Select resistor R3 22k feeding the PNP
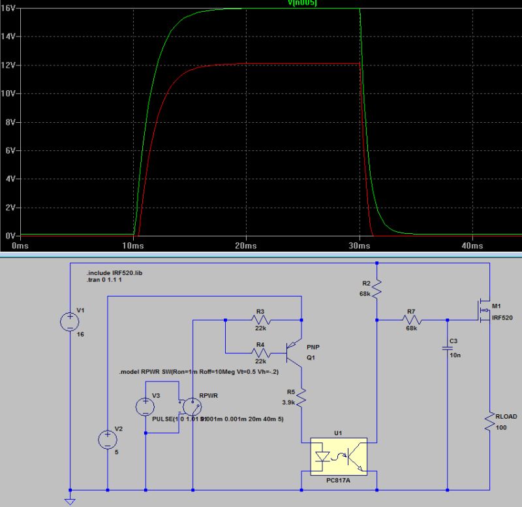 (x=261, y=319)
